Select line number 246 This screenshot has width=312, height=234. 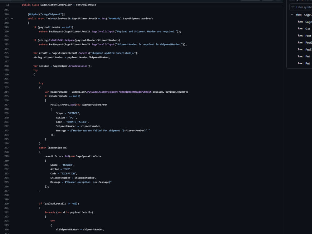point(7,14)
